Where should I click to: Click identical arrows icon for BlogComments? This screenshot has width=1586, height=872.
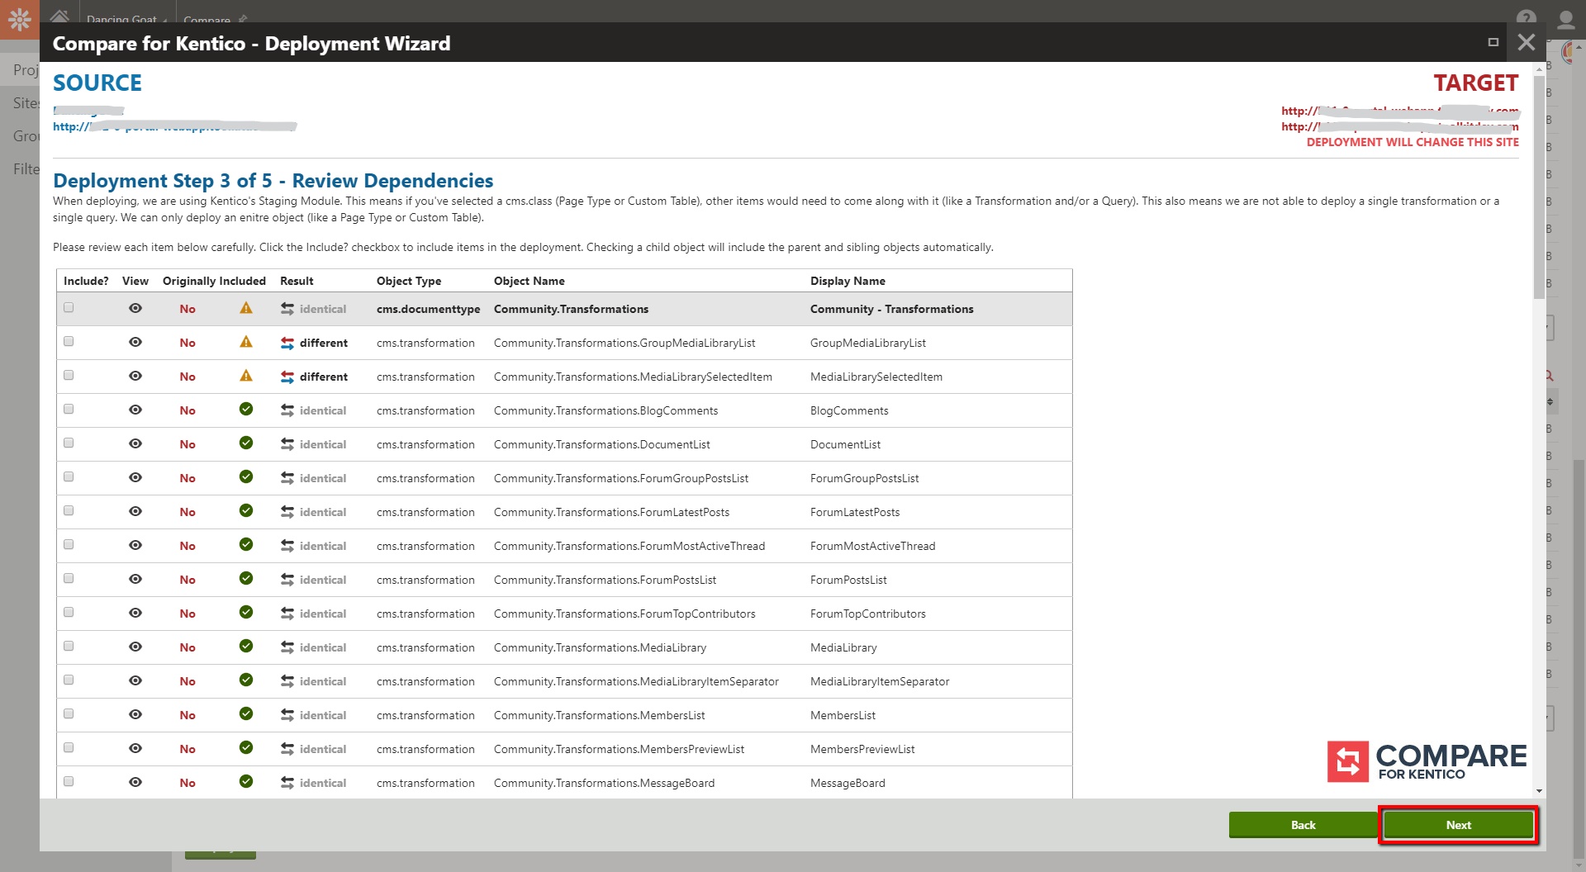click(287, 410)
